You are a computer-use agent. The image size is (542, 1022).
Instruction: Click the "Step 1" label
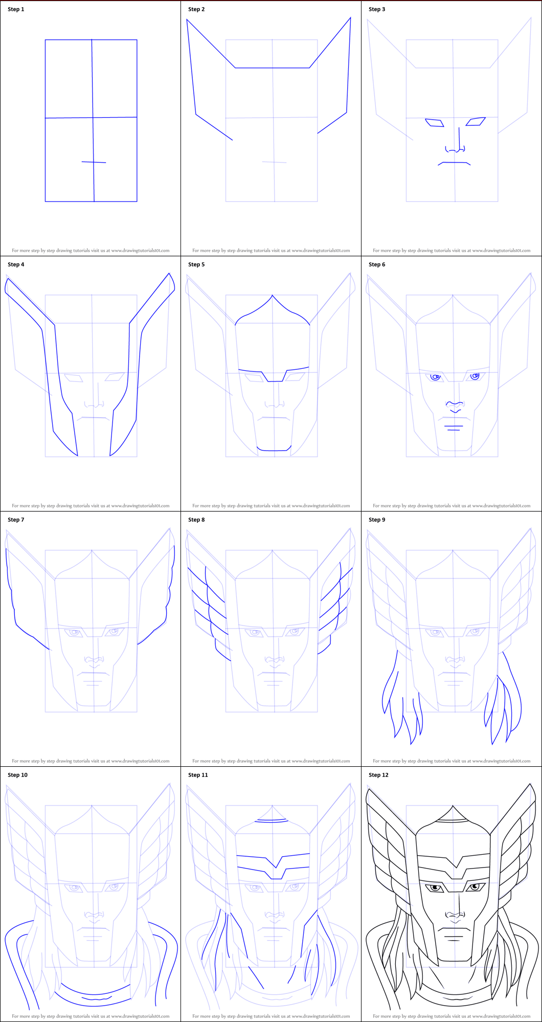[x=16, y=9]
